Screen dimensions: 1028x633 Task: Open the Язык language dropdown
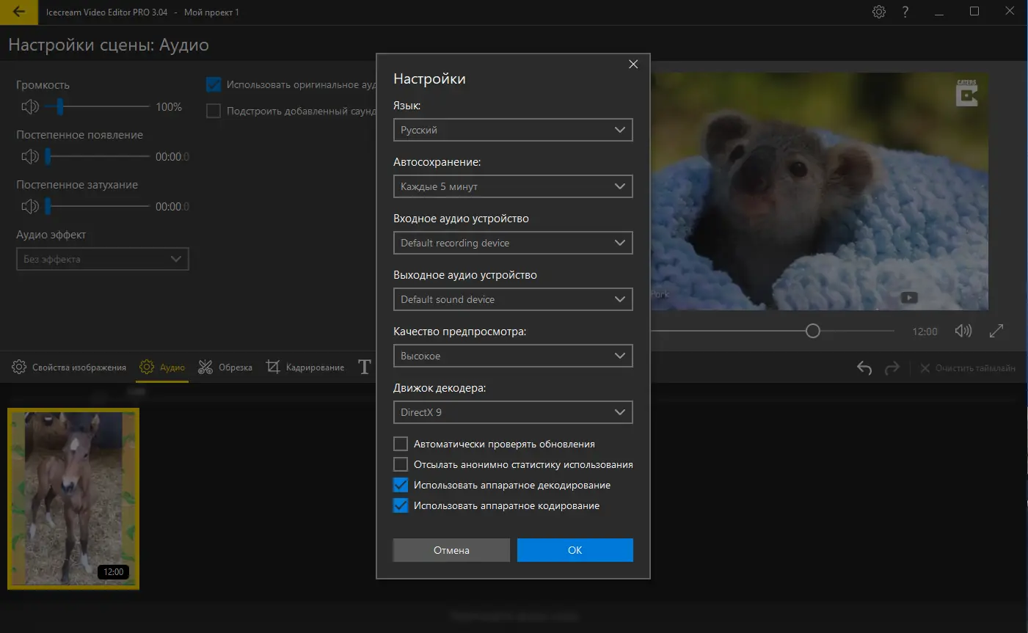pyautogui.click(x=512, y=130)
